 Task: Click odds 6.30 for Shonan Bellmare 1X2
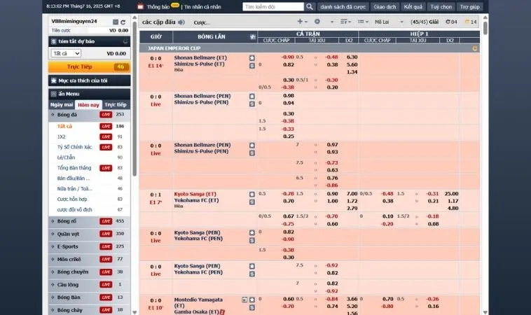[x=352, y=57]
